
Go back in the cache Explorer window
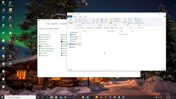tap(69, 28)
